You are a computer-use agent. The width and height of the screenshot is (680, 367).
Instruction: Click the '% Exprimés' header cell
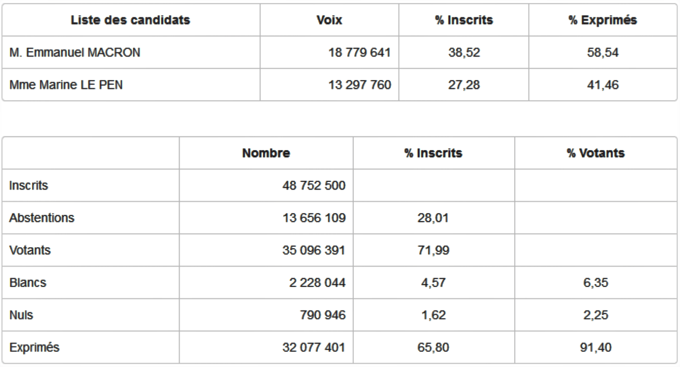pos(602,20)
